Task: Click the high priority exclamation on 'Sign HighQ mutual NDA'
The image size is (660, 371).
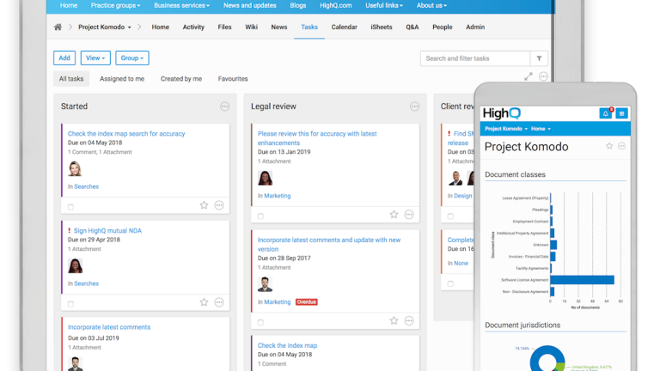Action: point(69,230)
